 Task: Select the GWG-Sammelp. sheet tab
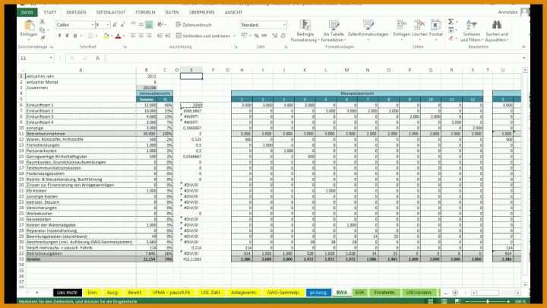pyautogui.click(x=283, y=293)
